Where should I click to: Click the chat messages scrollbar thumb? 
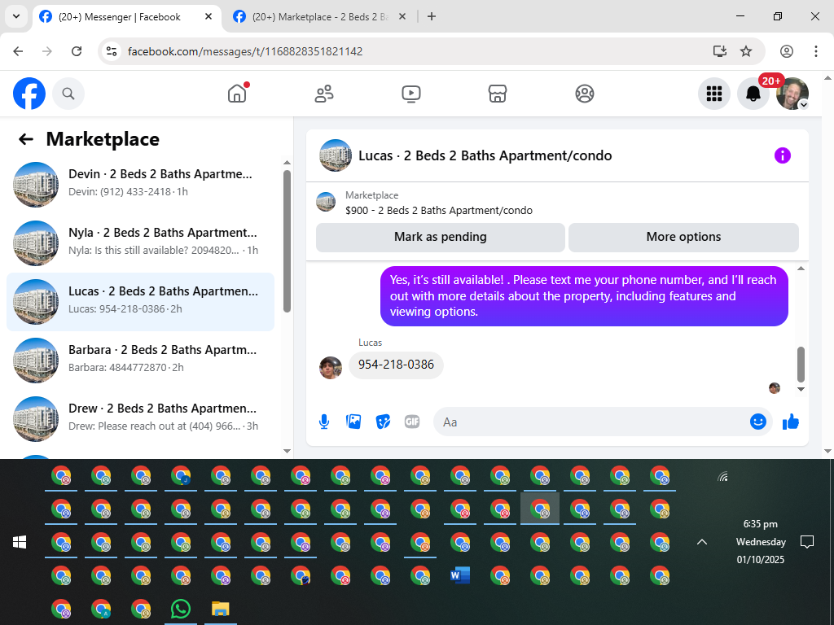click(801, 365)
